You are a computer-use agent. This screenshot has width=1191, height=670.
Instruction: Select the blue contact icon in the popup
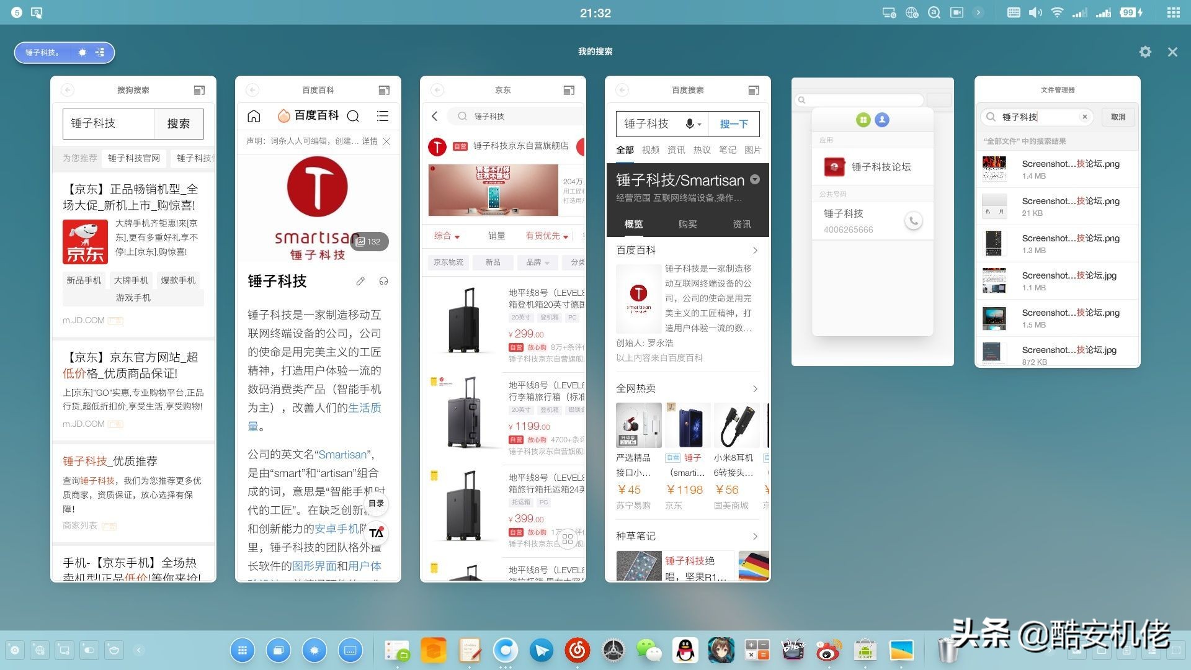(883, 120)
